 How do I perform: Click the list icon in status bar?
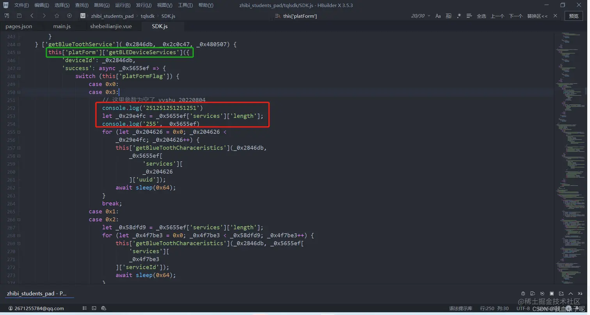click(85, 308)
